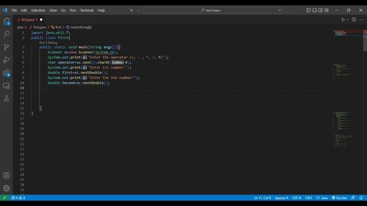This screenshot has width=367, height=206.
Task: Close the unsaved first.java tab dot
Action: click(41, 19)
